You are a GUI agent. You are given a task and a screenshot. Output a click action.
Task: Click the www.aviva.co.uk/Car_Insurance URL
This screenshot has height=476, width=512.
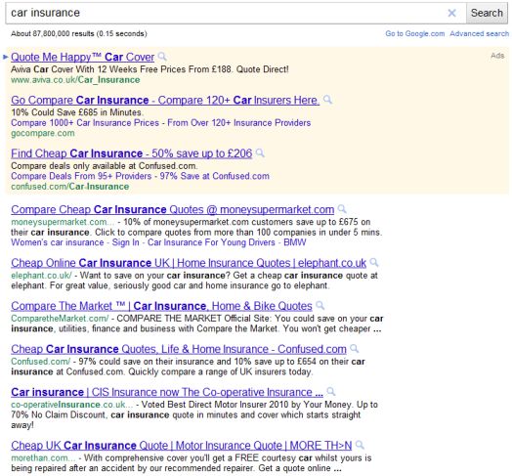75,80
